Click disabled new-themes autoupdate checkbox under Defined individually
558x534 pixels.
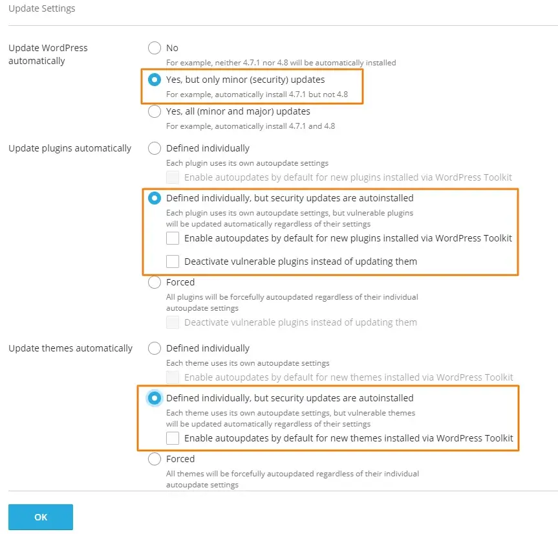[x=173, y=377]
